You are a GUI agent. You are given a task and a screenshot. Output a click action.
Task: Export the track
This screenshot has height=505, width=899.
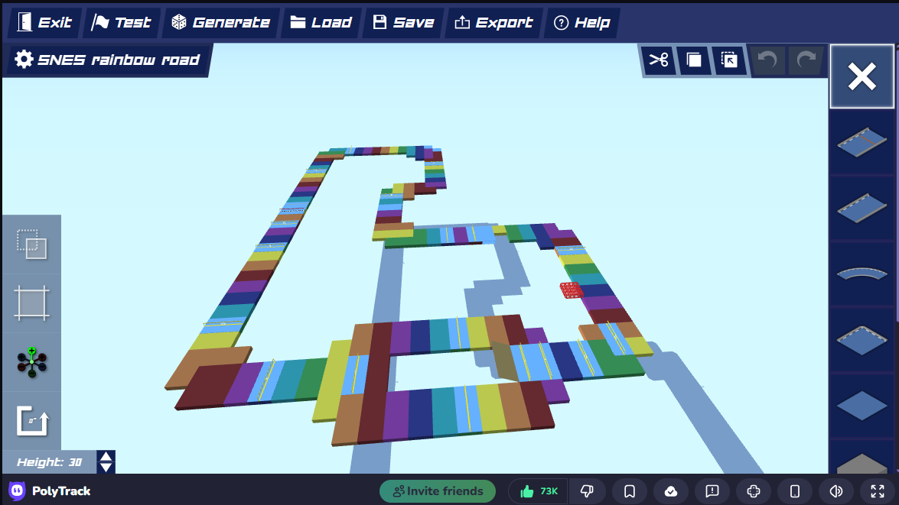(493, 22)
